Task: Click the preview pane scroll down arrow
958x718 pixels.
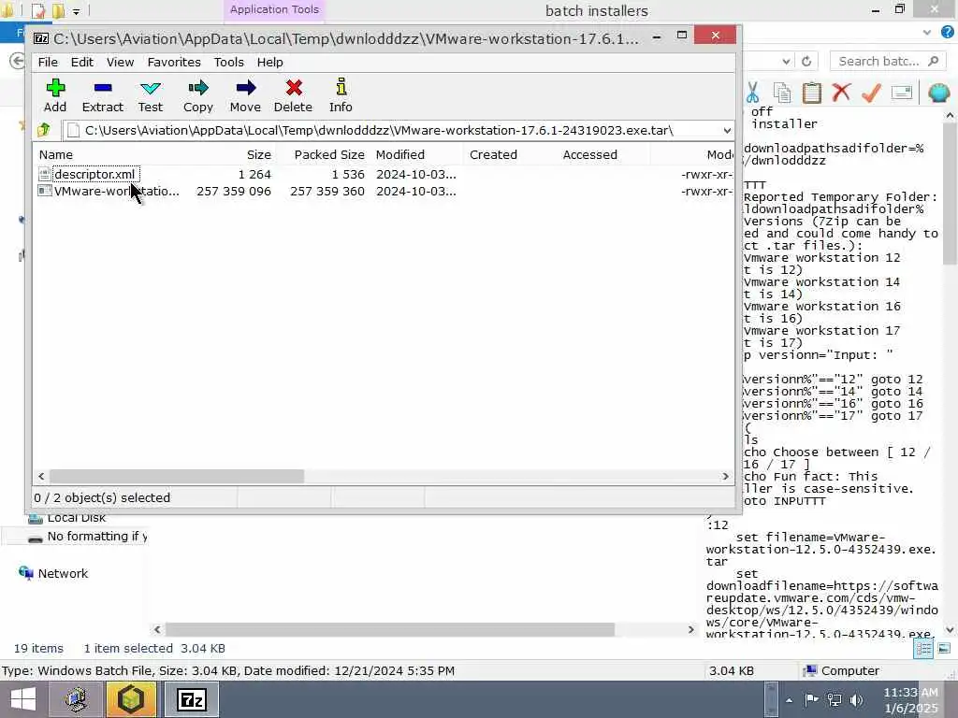Action: click(950, 629)
